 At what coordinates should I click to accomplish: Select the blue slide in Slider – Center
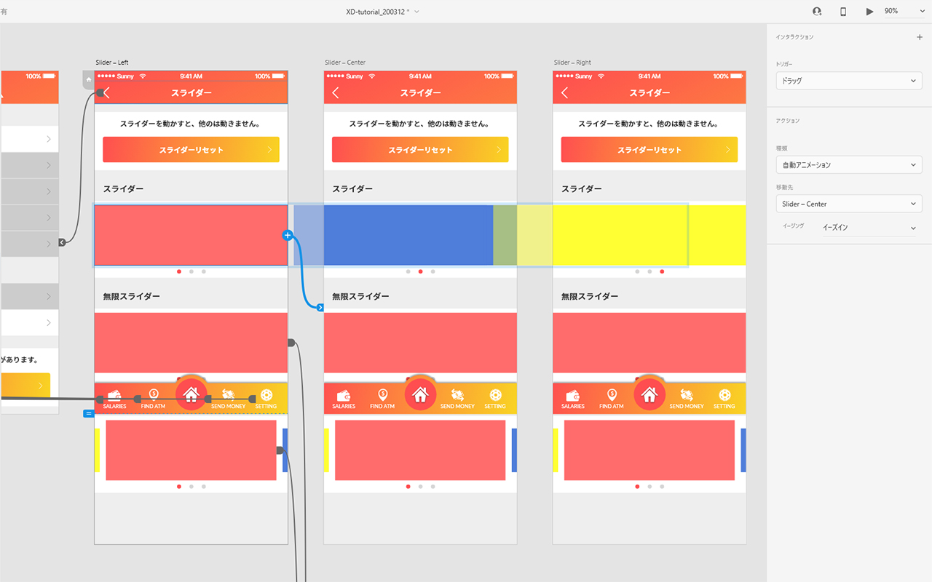tap(408, 235)
